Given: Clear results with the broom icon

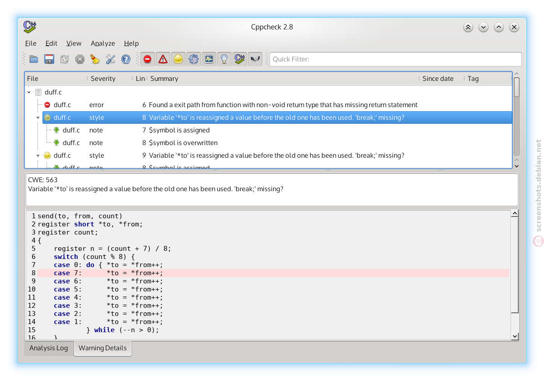Looking at the screenshot, I should tap(95, 59).
